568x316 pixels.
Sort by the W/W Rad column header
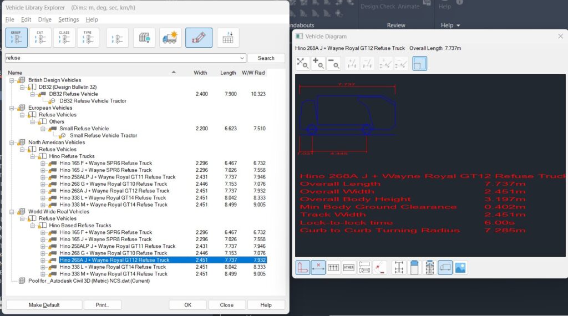pyautogui.click(x=253, y=73)
